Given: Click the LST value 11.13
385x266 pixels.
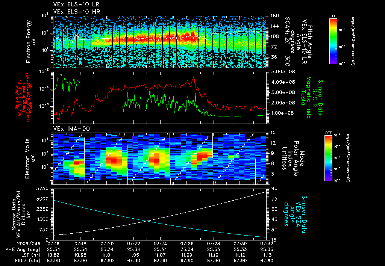Looking at the screenshot, I should (267, 255).
